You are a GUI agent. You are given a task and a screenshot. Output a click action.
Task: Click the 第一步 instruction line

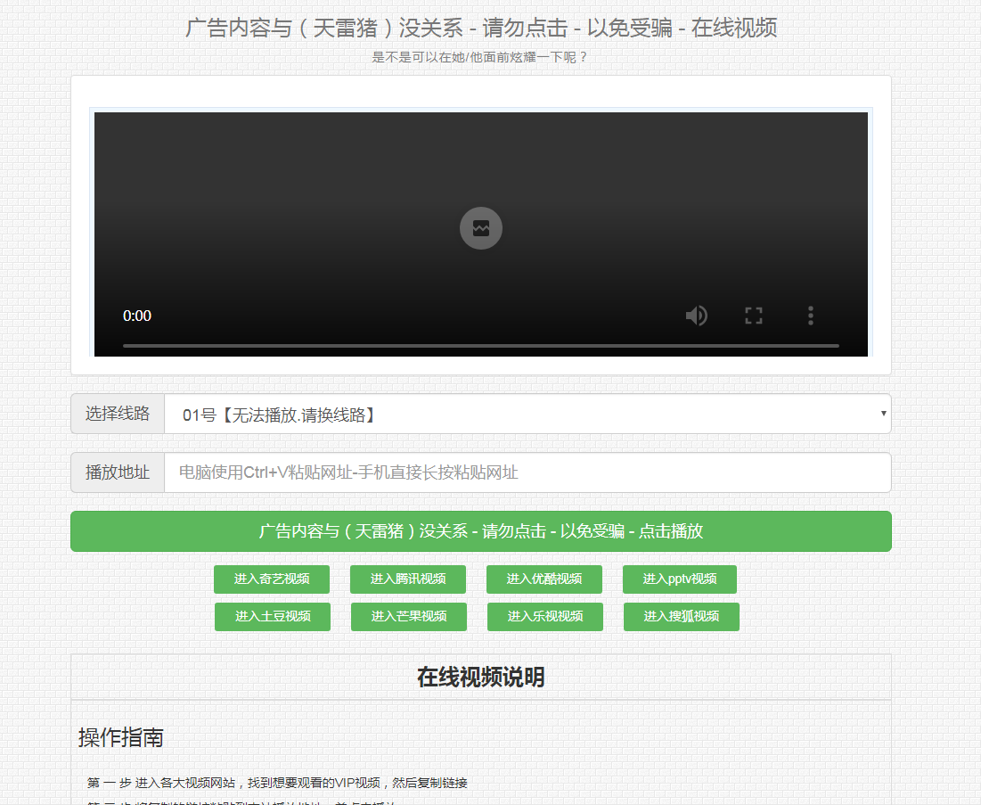point(277,783)
